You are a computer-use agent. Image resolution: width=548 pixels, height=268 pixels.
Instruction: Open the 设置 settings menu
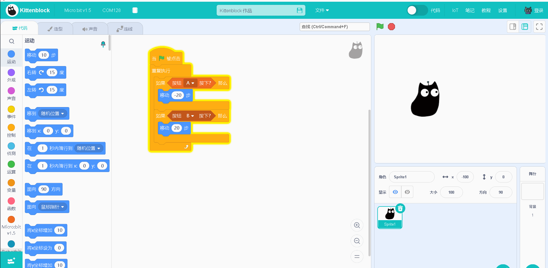pyautogui.click(x=503, y=10)
